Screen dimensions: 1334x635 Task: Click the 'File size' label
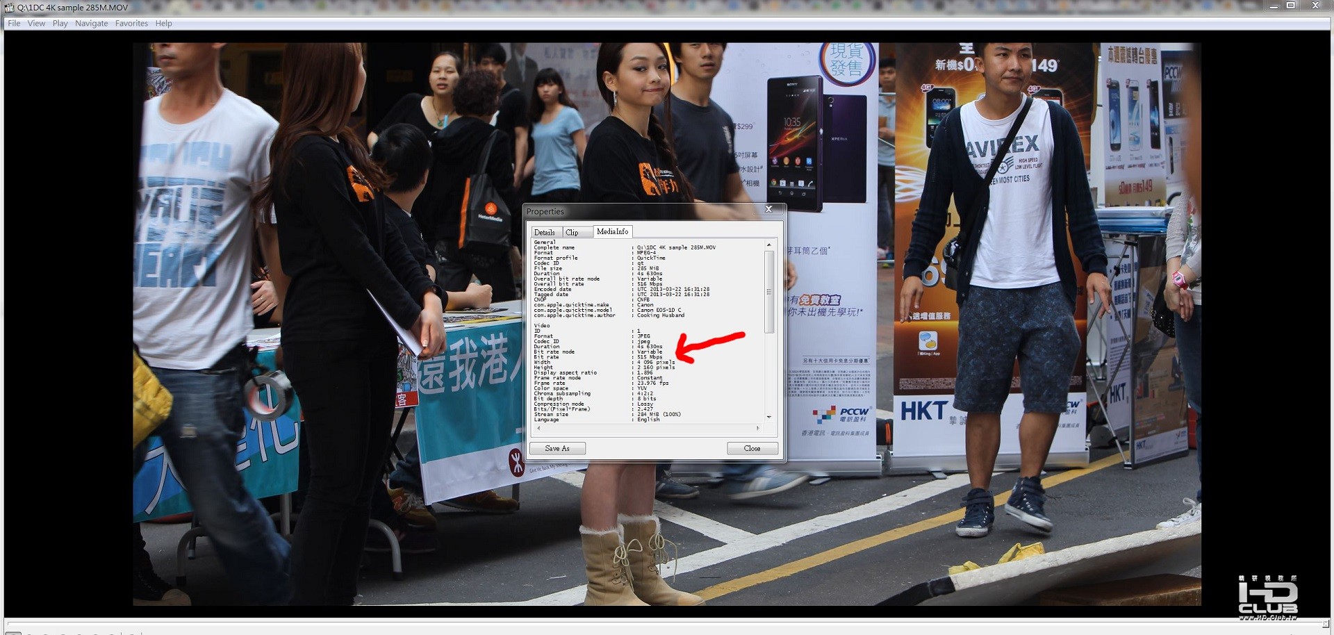coord(548,269)
